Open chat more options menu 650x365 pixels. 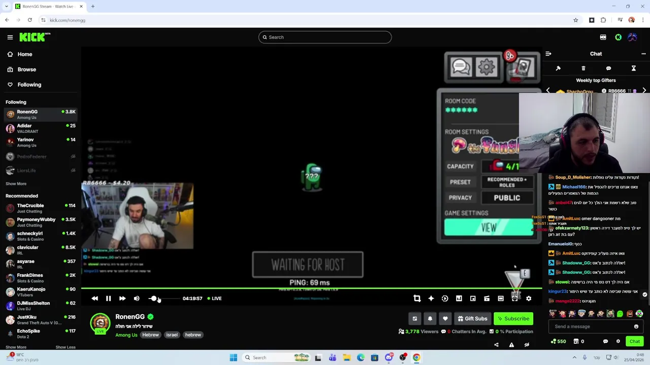point(643,54)
